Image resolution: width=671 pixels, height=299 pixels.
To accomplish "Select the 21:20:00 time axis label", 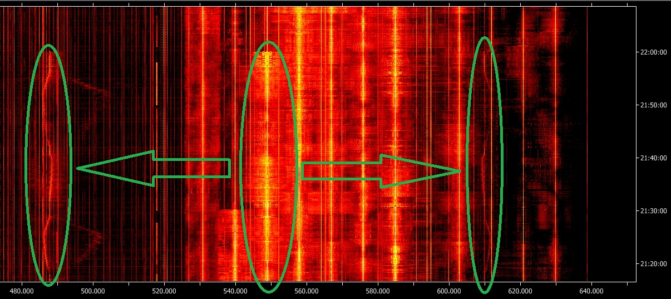I will (654, 263).
